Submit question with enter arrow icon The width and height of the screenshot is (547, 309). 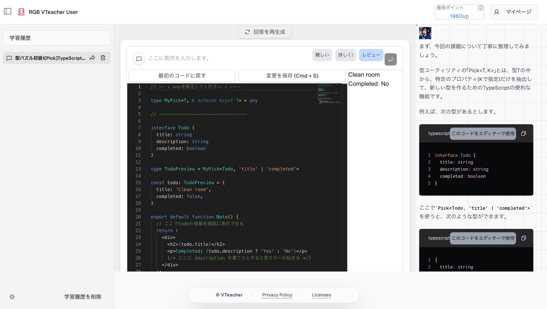(x=390, y=59)
